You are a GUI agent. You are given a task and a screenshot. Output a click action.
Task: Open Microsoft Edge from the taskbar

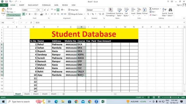click(56, 101)
